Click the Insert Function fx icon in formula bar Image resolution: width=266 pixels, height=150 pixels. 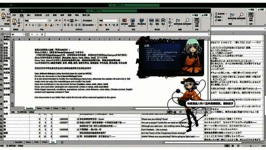point(43,35)
